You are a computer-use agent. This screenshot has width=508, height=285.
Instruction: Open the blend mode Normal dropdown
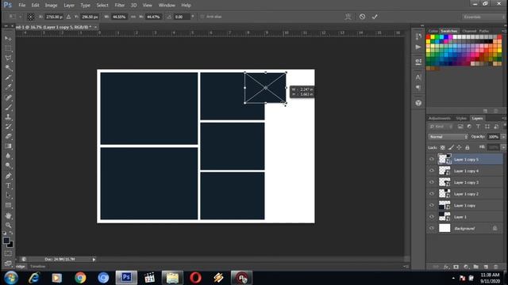[x=448, y=137]
